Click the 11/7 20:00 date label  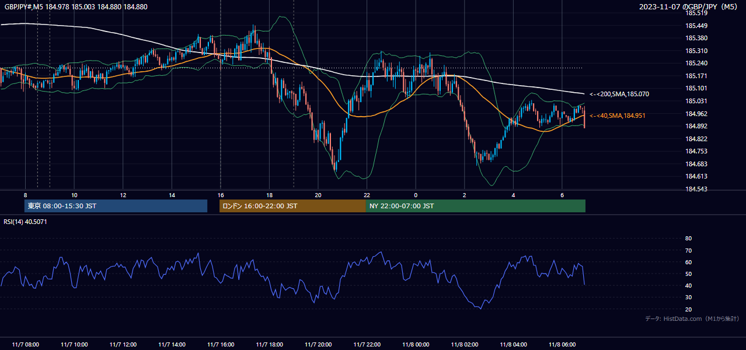click(318, 345)
